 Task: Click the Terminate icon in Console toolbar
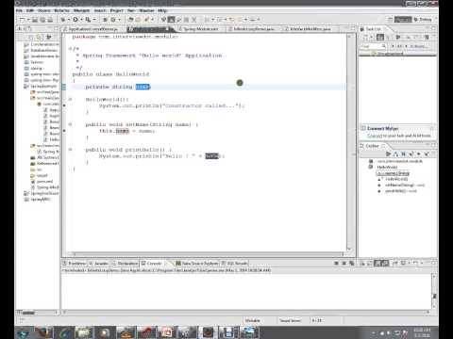pos(336,263)
